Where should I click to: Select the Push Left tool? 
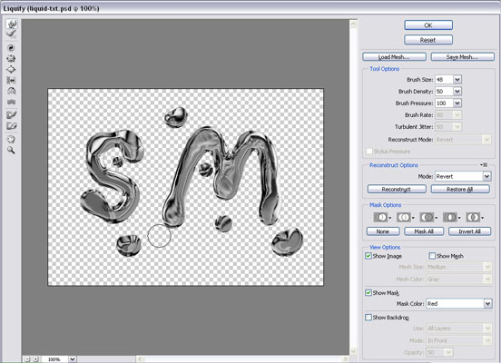(12, 80)
